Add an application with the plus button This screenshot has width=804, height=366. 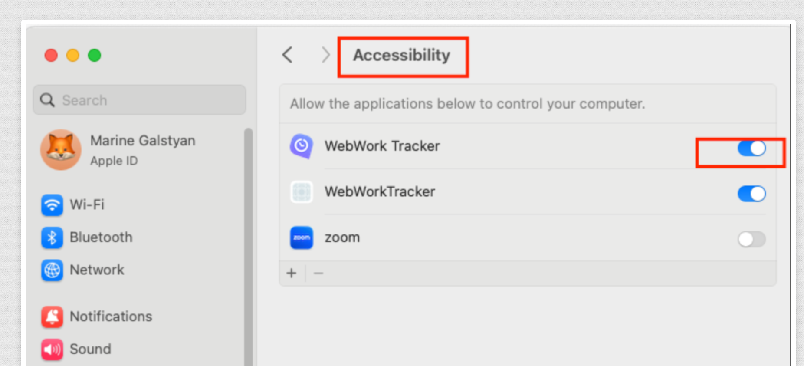[x=291, y=273]
